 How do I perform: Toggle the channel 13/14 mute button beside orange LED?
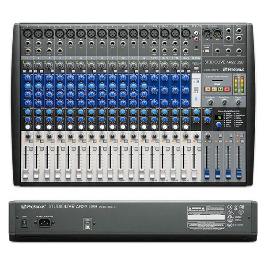pyautogui.click(x=158, y=141)
